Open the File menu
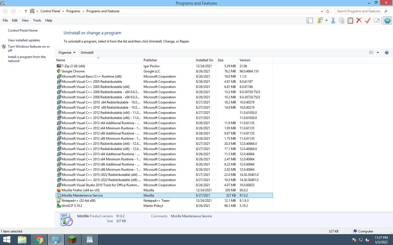 click(5, 20)
